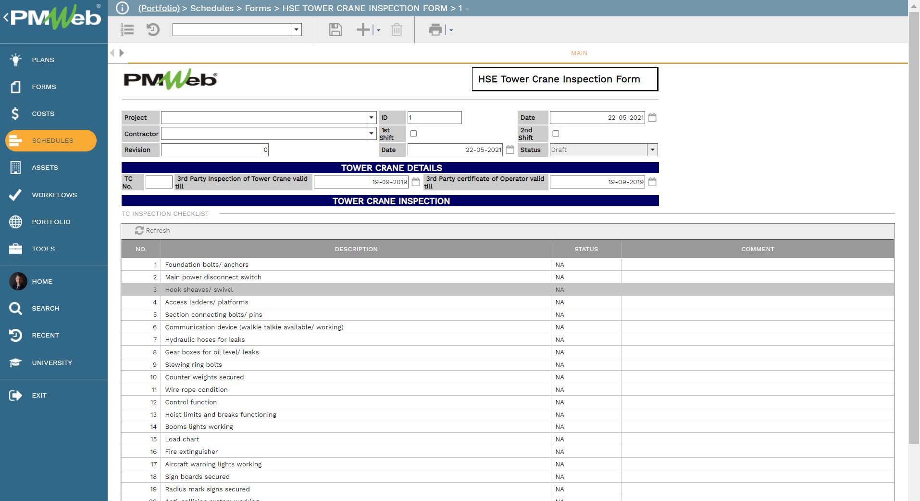Open the records list view icon
The image size is (920, 501).
coord(127,30)
